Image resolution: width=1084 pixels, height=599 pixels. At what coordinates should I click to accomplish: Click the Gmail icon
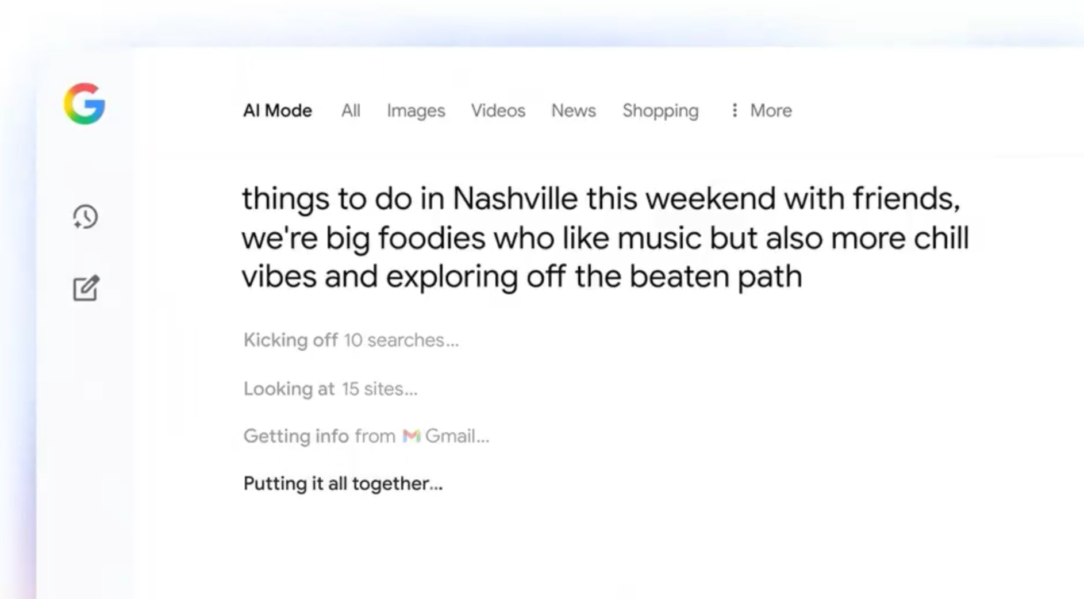click(411, 436)
